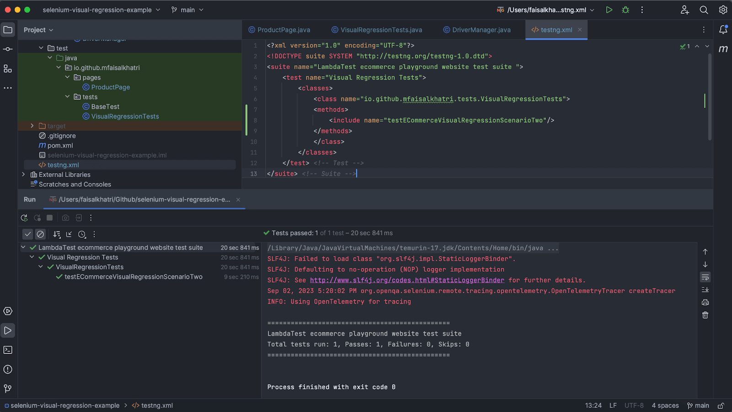The width and height of the screenshot is (732, 412).
Task: Open the Commit tool window
Action: point(7,48)
